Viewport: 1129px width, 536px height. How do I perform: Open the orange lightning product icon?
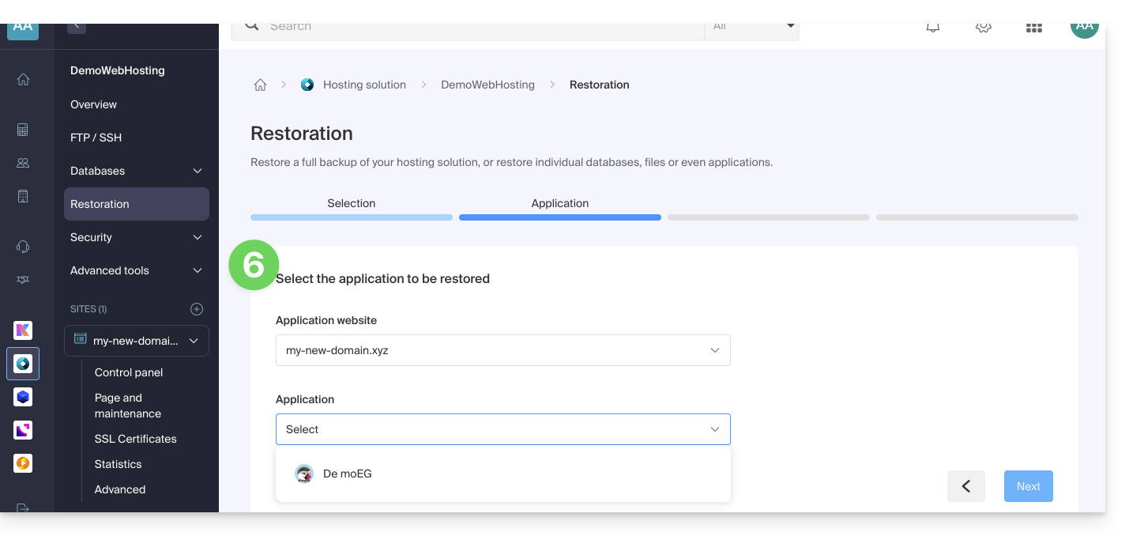pos(23,463)
